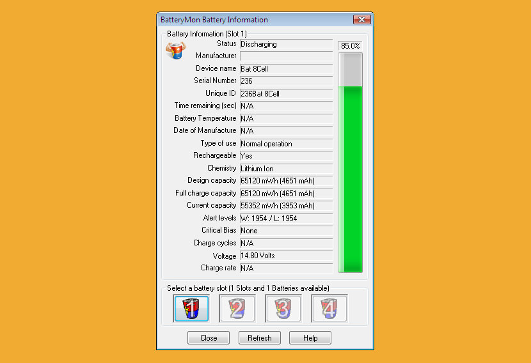This screenshot has height=363, width=531.
Task: Click the Chemistry label text
Action: pos(221,168)
